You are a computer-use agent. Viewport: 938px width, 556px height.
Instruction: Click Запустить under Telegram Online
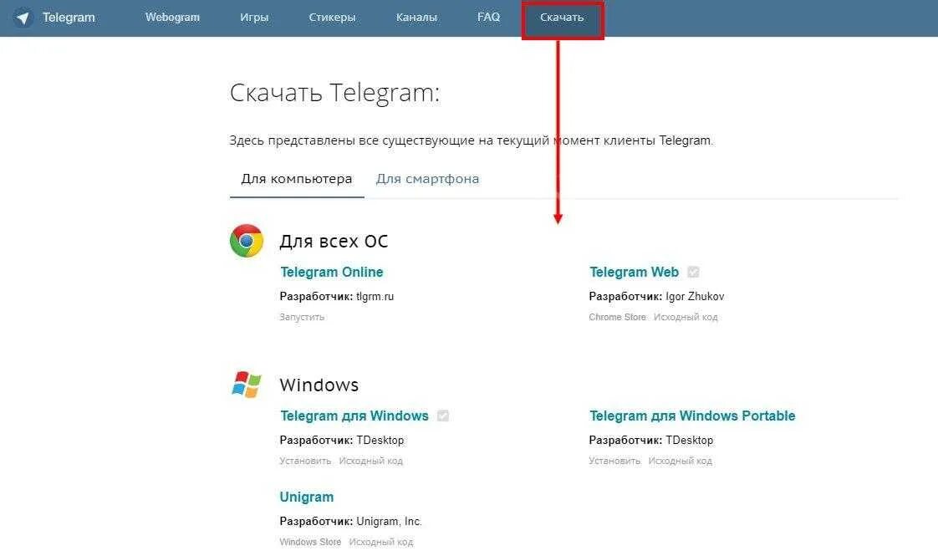tap(302, 317)
